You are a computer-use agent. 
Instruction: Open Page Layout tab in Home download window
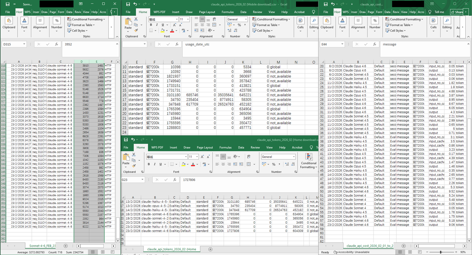205,147
